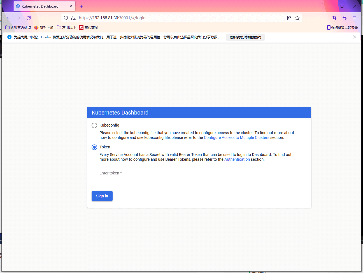Click the Kubeconfig label text
Screen dimensions: 363x273
coord(109,125)
